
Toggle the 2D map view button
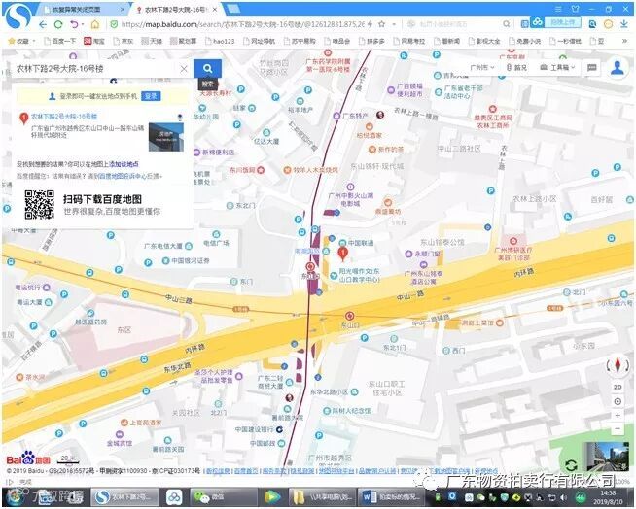tap(618, 387)
